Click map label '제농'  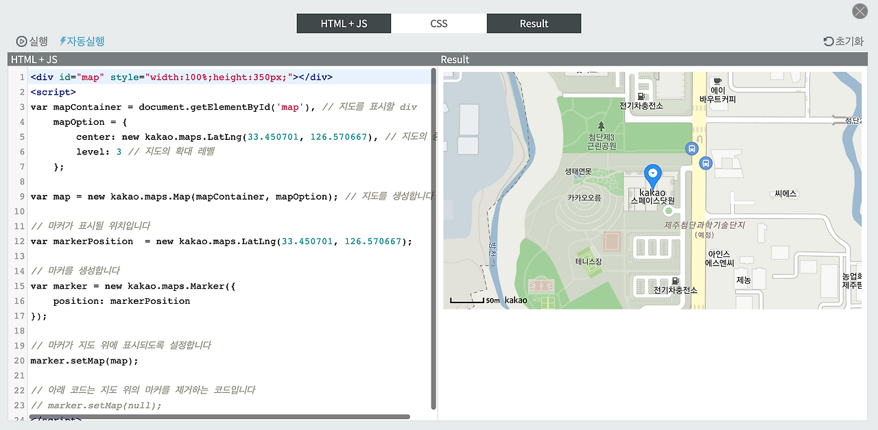click(x=744, y=280)
